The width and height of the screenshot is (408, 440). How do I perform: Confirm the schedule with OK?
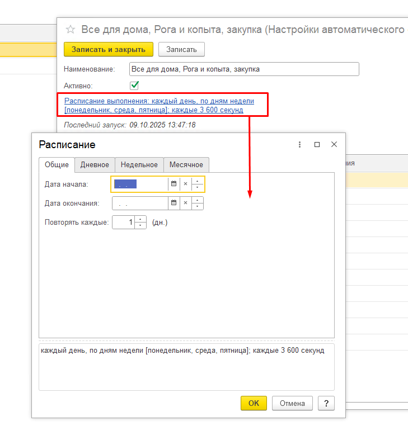pos(254,403)
